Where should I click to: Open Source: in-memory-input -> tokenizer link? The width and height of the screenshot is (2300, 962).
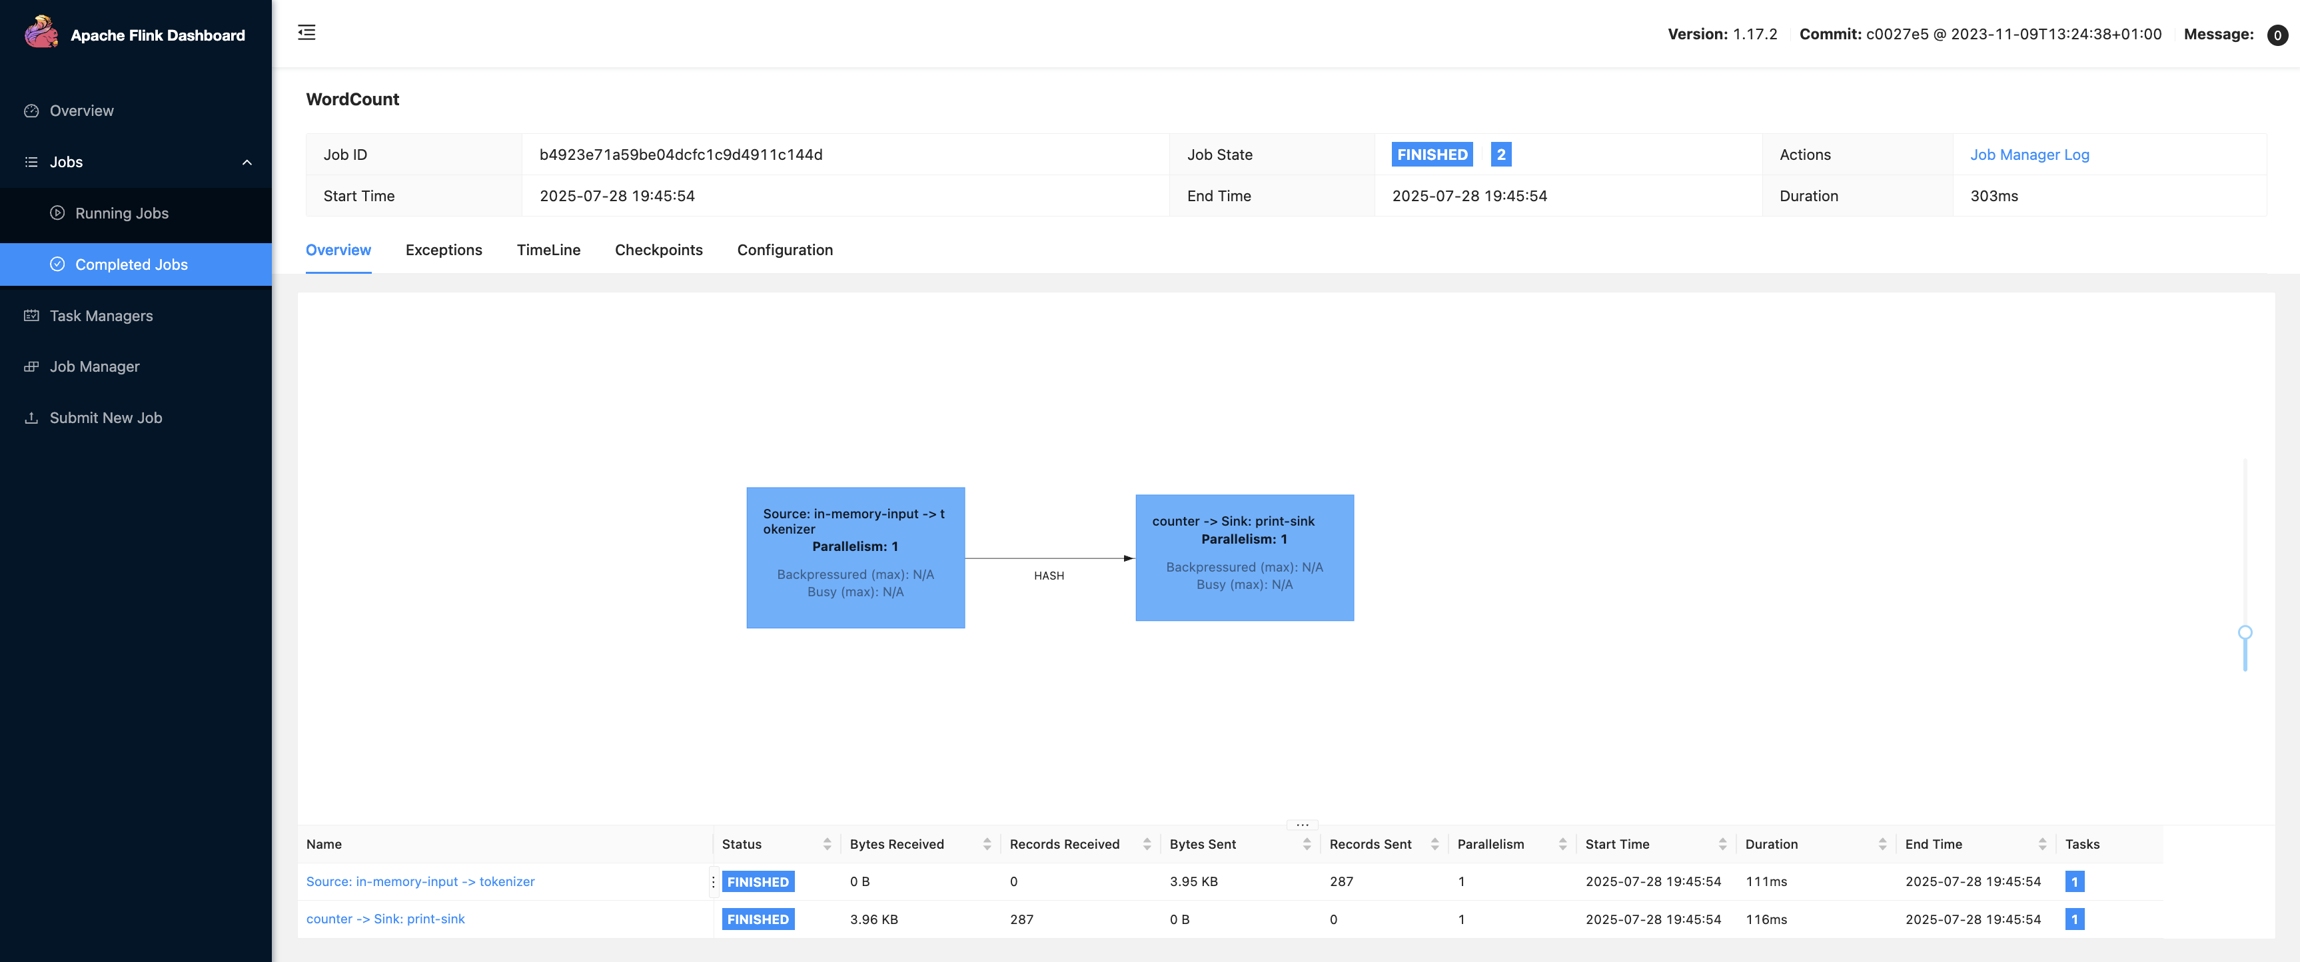click(420, 881)
